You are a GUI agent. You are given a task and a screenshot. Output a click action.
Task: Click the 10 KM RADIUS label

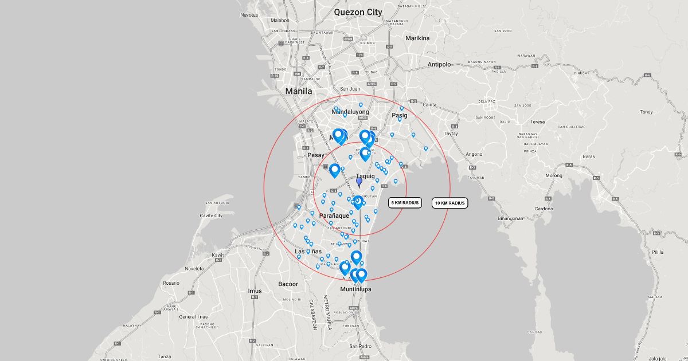click(x=449, y=203)
